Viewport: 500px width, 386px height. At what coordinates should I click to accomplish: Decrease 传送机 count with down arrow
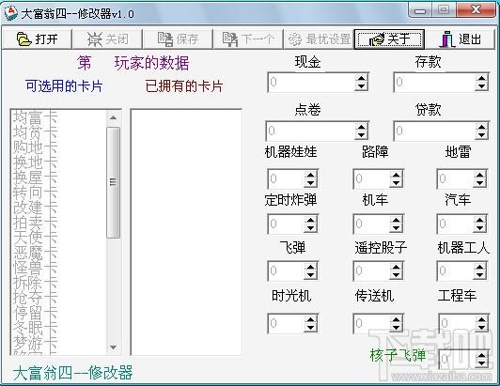point(396,328)
